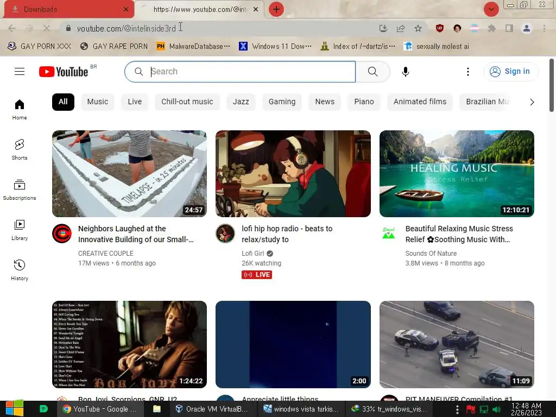Viewport: 556px width, 417px height.
Task: Open the uBlock Origin extension
Action: click(x=440, y=28)
